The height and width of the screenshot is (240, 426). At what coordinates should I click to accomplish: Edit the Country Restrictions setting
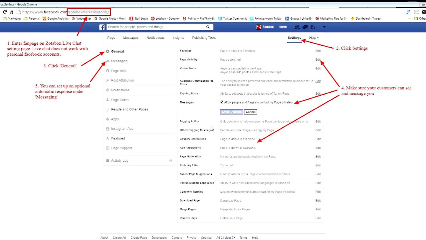click(x=318, y=139)
